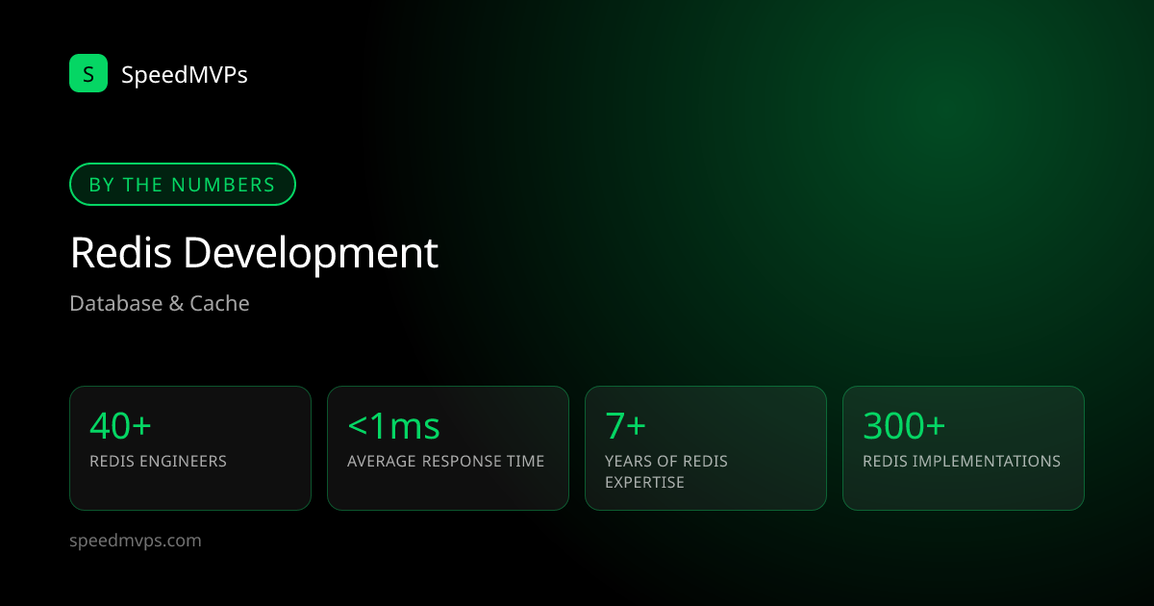Click the <1ms statistic value
Image resolution: width=1154 pixels, height=606 pixels.
tap(393, 425)
